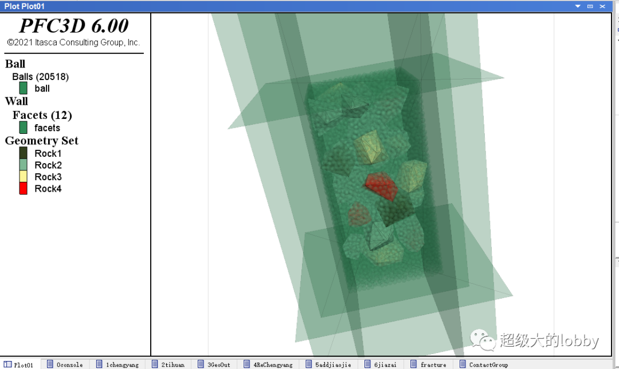
Task: Click the Rock3 legend label
Action: pos(48,177)
